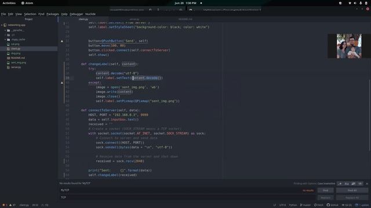371x208 pixels.
Task: Click the Git changes indicator in the status bar
Action: click(347, 205)
